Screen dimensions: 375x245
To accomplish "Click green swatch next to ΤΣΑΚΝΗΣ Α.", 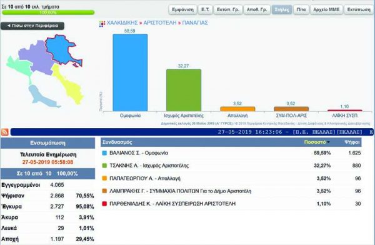I will tap(104, 166).
